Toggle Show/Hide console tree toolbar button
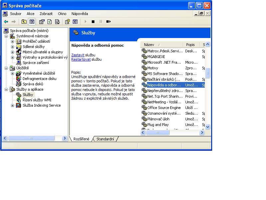The height and width of the screenshot is (200, 266). coord(32,22)
